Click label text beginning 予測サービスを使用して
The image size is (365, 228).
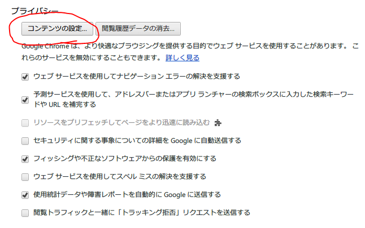[193, 99]
